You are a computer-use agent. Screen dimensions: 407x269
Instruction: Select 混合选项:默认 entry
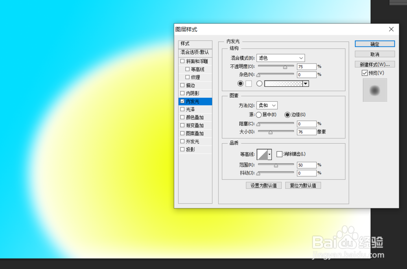195,52
